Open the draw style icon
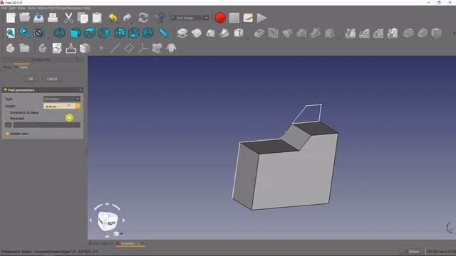Screen dimensions: 456x256 point(38,33)
